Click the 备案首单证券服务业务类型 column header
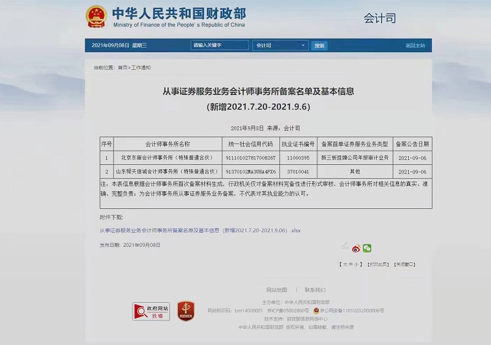491x345 pixels. tap(355, 144)
